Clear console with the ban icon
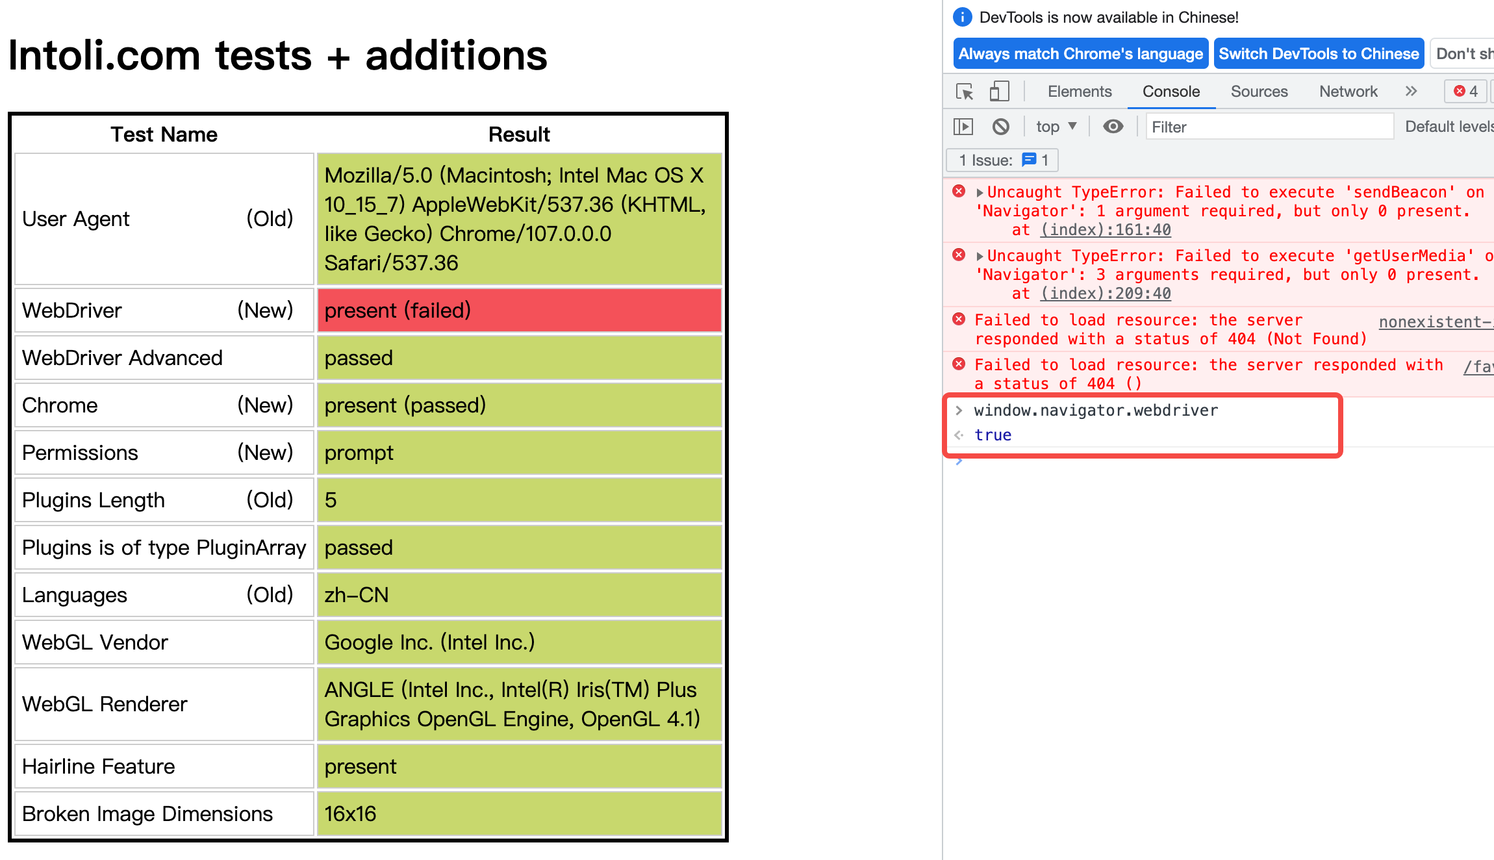The image size is (1494, 860). 1001,127
